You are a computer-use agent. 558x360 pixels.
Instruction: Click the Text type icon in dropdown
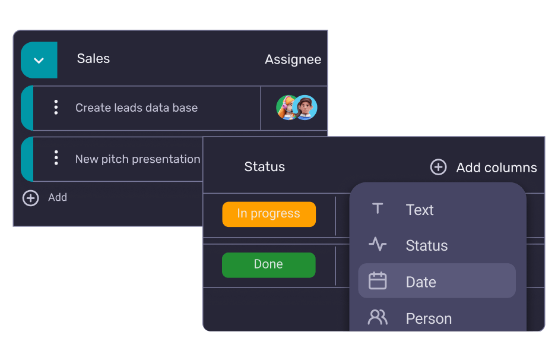point(378,209)
